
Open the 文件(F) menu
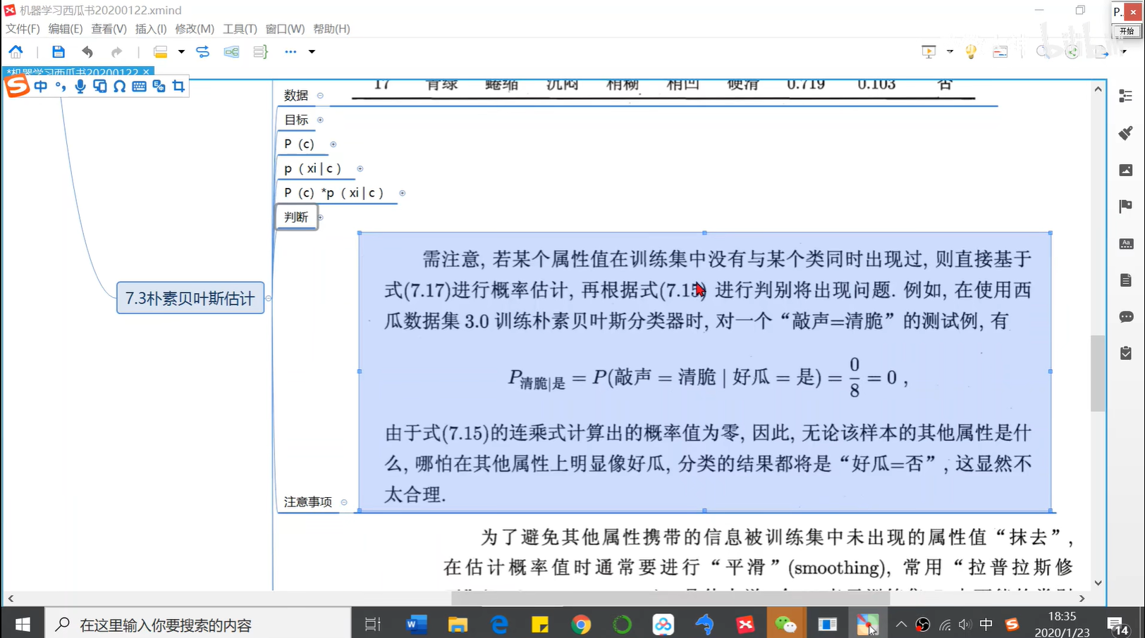click(x=23, y=29)
